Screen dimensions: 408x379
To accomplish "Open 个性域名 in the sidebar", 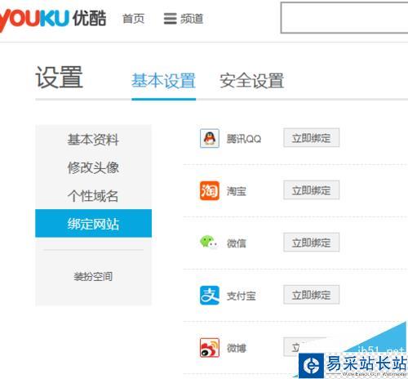I will coord(93,196).
